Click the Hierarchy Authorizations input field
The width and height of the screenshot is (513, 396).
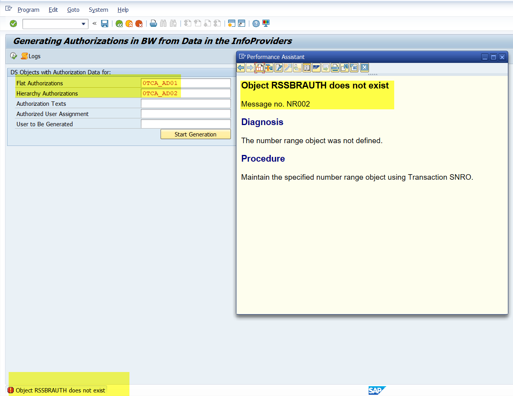[186, 93]
